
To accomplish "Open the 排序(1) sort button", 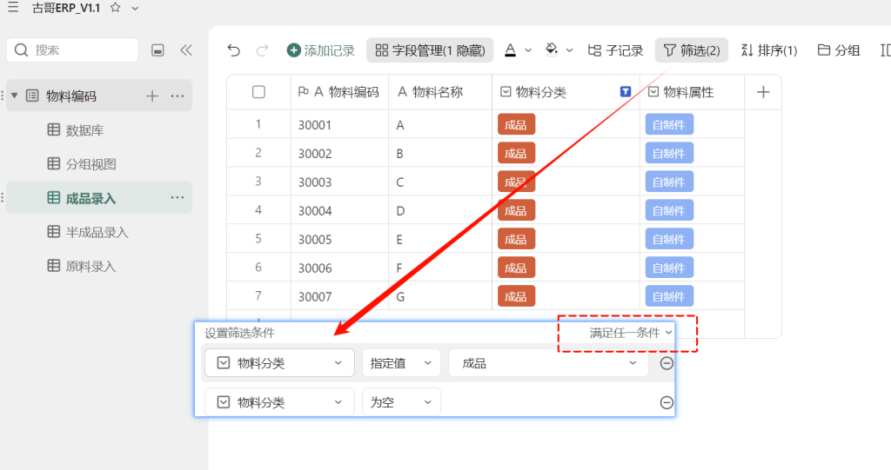I will [769, 50].
